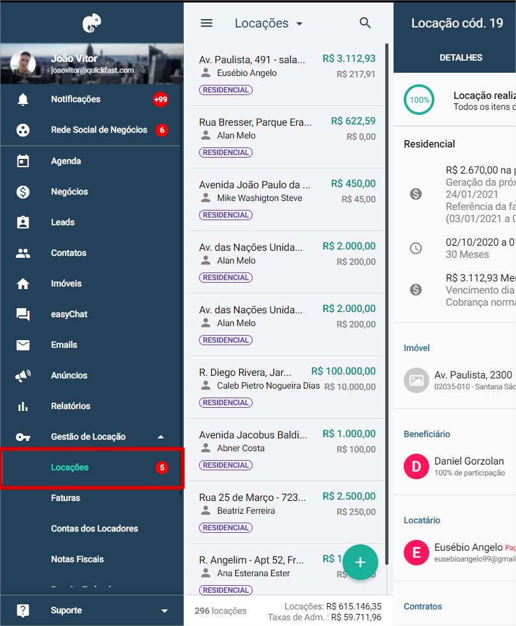Click RESIDENCIAL tag under Eusébio Angelo

tap(226, 90)
